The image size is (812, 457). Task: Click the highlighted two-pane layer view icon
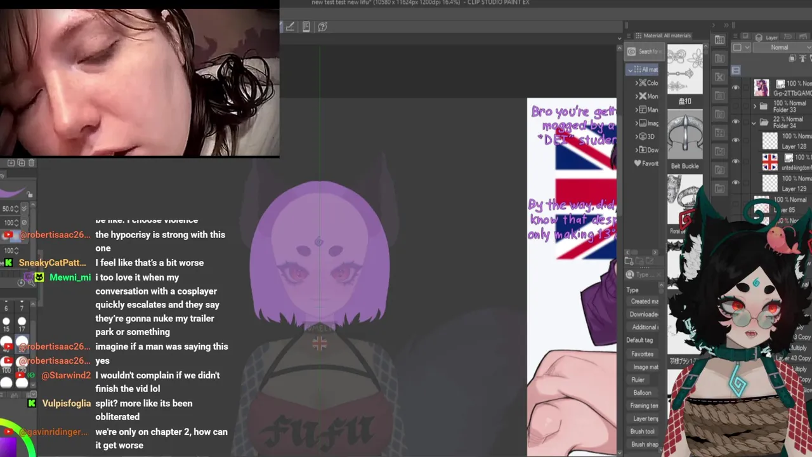736,70
